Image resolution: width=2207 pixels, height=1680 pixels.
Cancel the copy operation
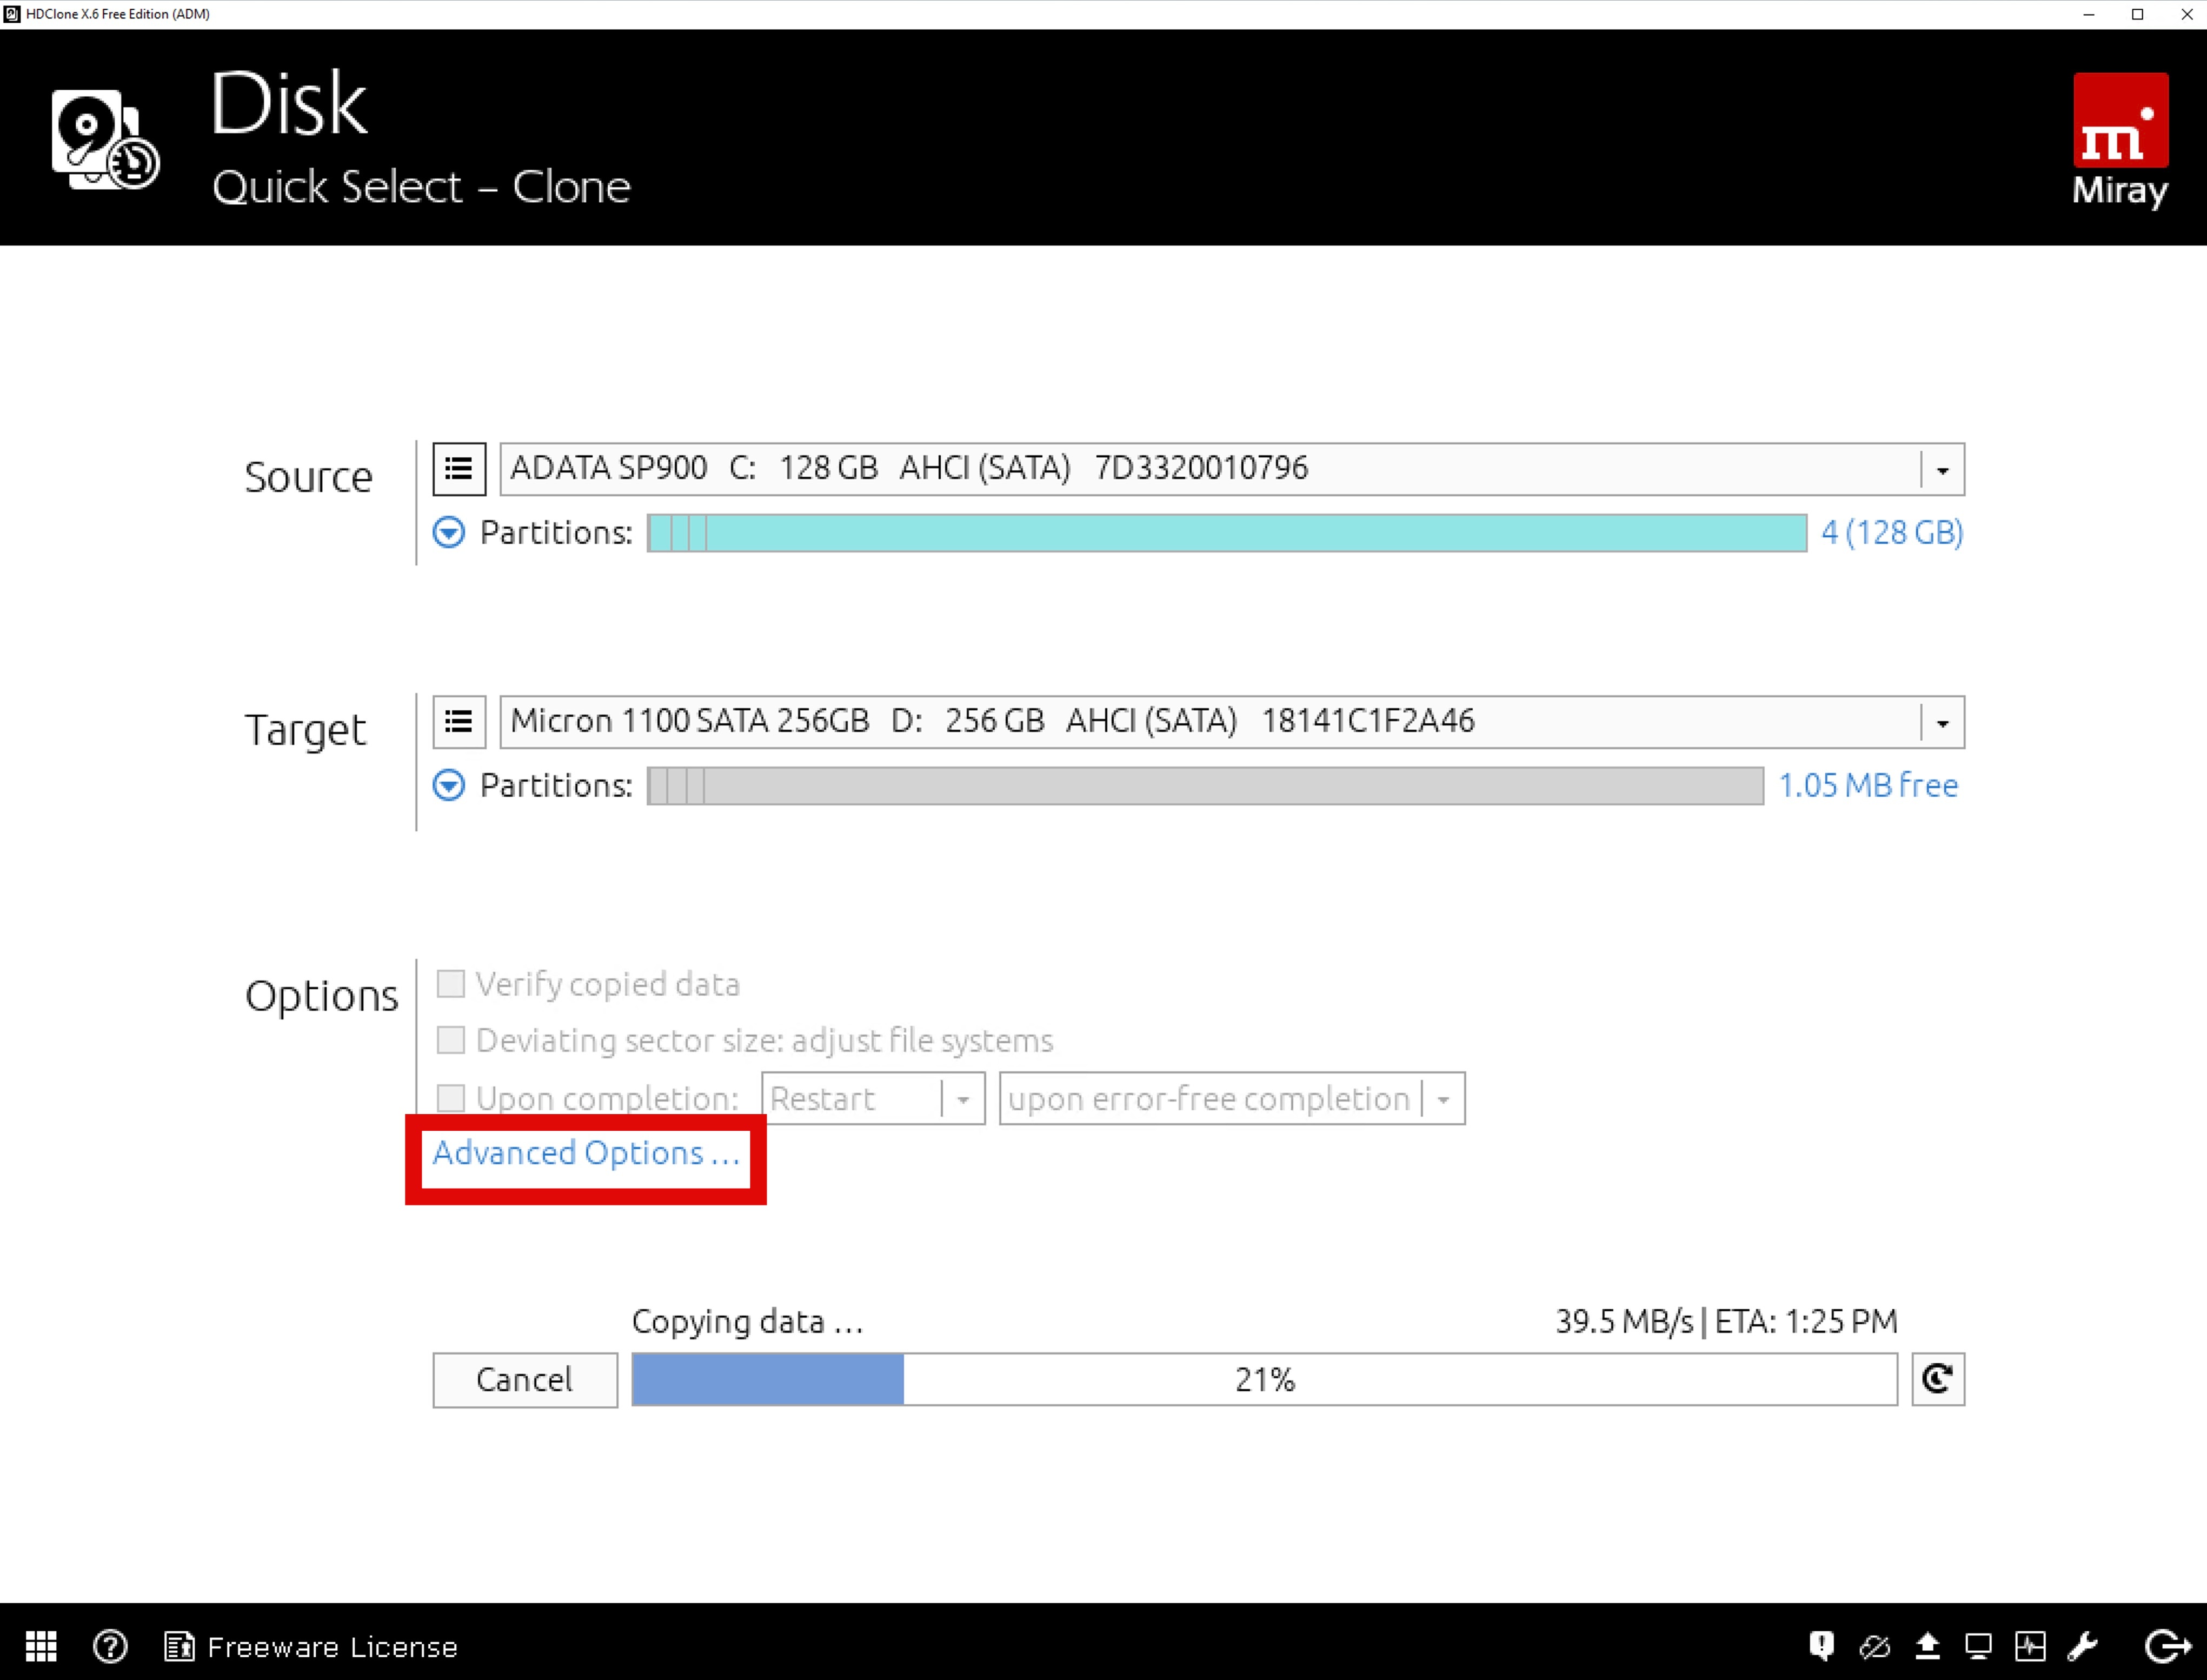[525, 1380]
